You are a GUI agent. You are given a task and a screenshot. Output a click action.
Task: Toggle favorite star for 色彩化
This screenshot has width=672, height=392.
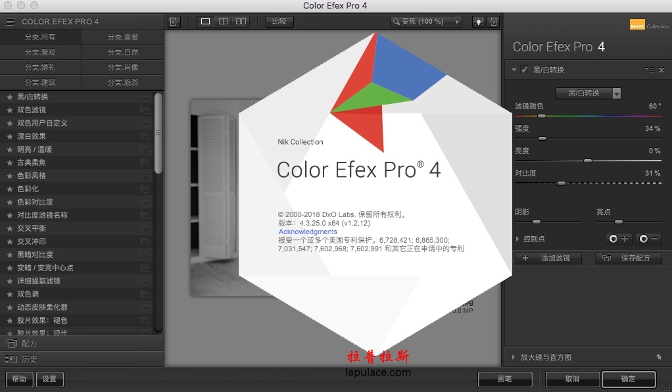pyautogui.click(x=9, y=189)
